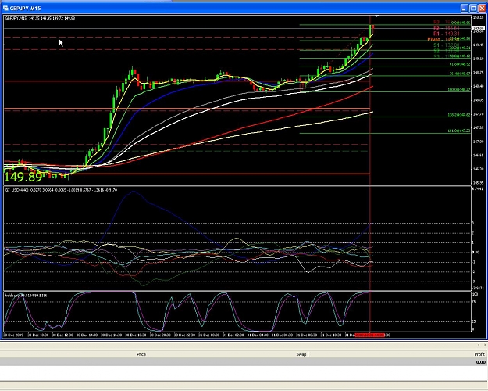Click the 100.0 Fibonacci level label
The height and width of the screenshot is (391, 488).
click(x=459, y=90)
